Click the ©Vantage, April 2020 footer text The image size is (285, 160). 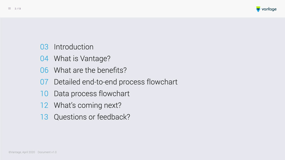pos(22,152)
